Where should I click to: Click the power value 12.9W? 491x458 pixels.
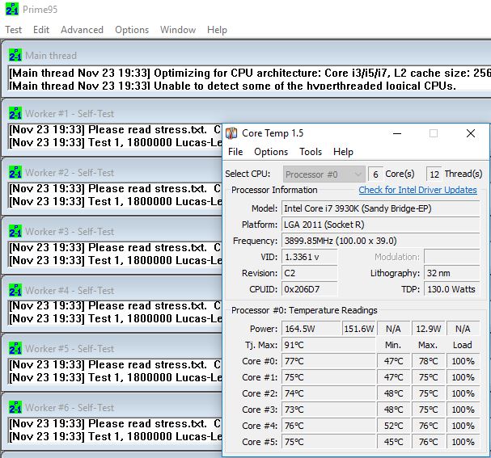pos(428,329)
